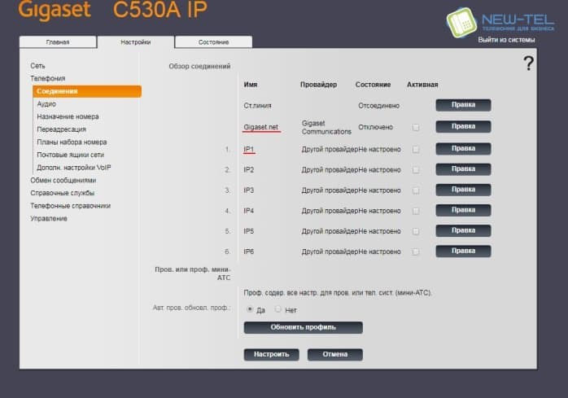Toggle Активная checkbox for Gigaset.net
Screen dimensions: 568x398
coord(416,127)
